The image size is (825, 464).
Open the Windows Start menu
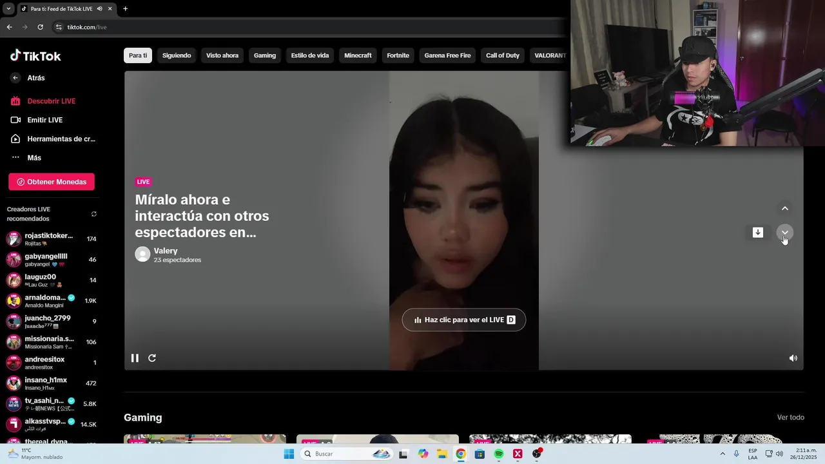point(289,454)
